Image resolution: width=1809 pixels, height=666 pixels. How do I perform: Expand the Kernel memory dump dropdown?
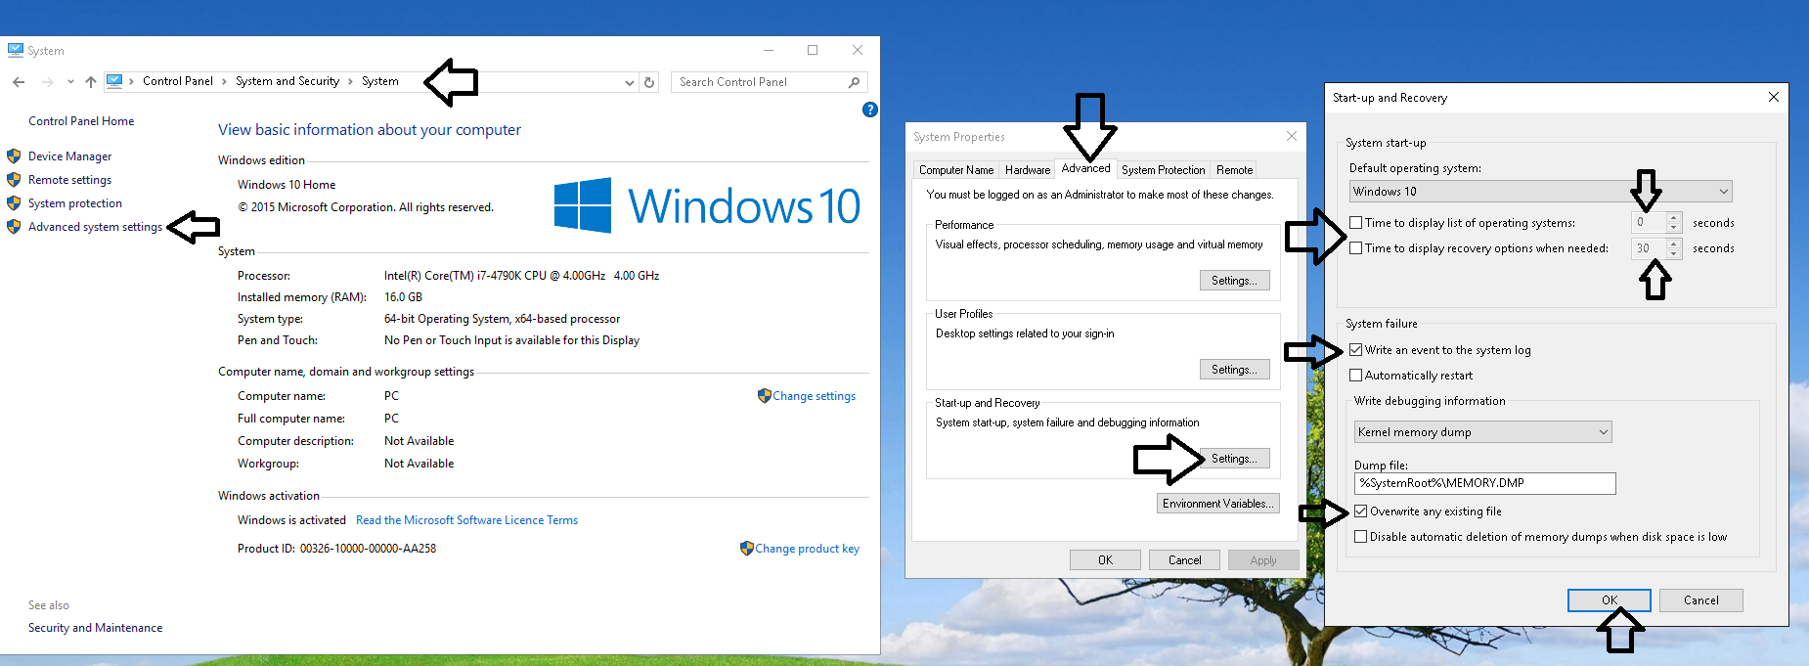coord(1603,432)
